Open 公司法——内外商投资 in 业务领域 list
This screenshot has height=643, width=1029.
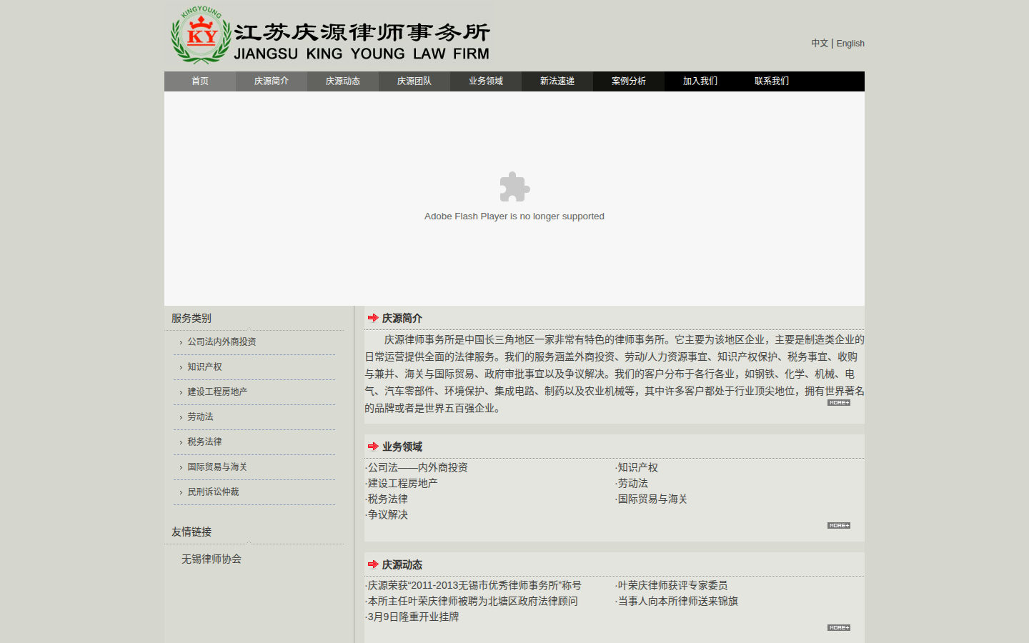coord(417,468)
